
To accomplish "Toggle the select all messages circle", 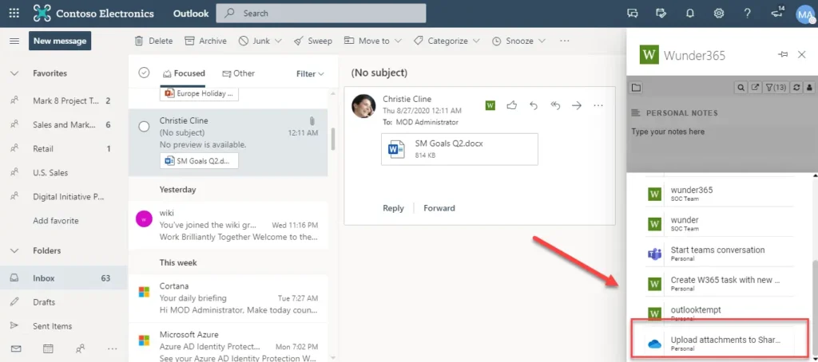I will [144, 73].
